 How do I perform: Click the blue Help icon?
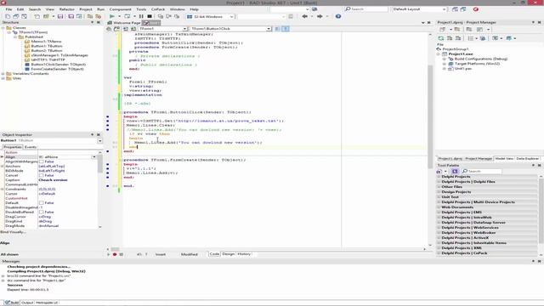coord(338,16)
